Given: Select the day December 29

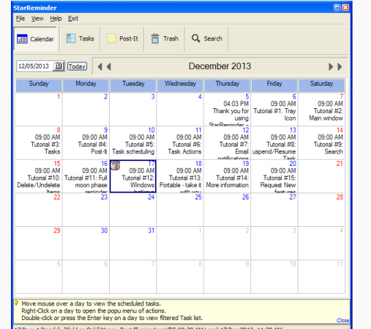Looking at the screenshot, I should [38, 243].
